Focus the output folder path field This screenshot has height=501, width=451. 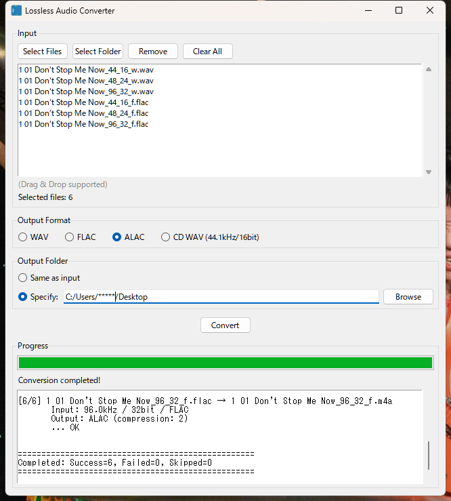(x=221, y=297)
